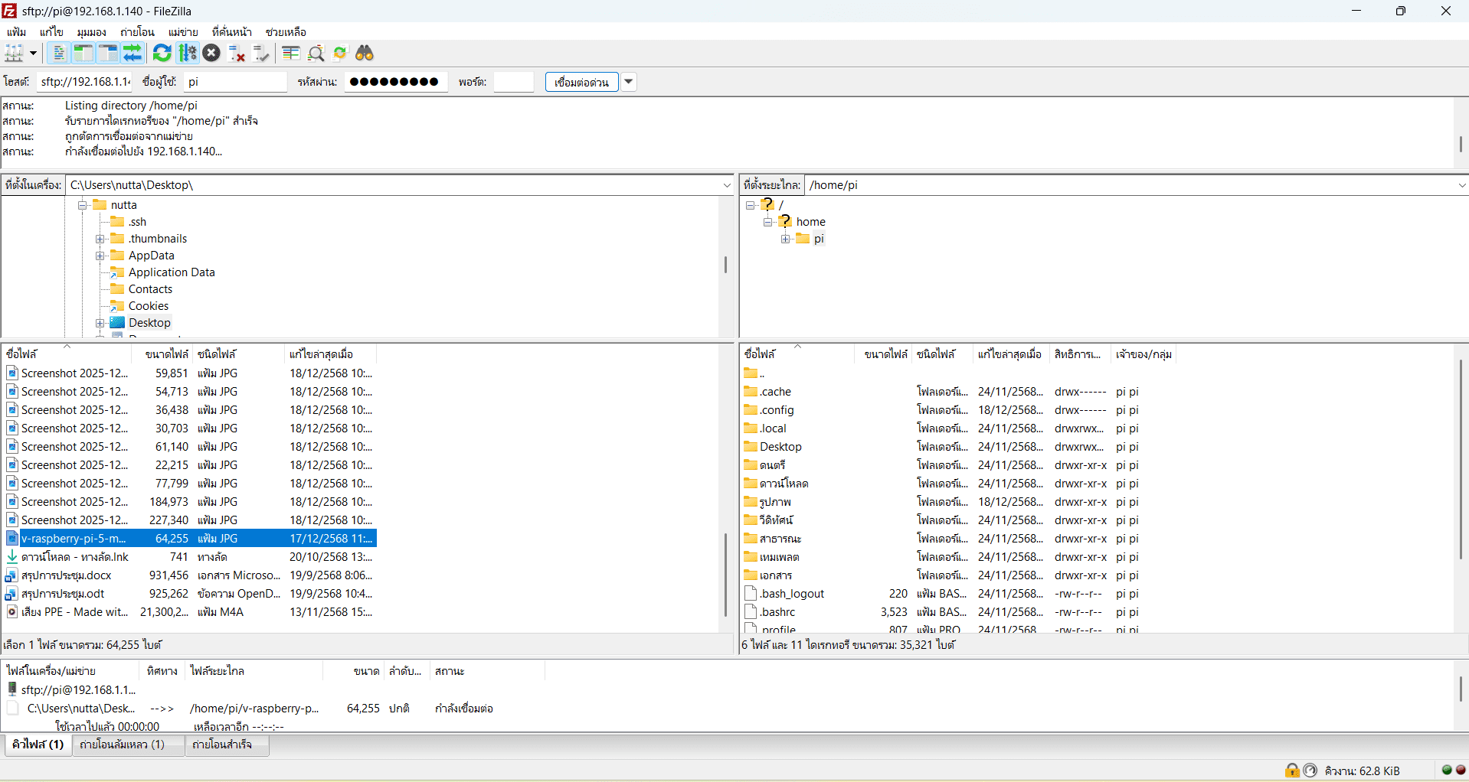Screen dimensions: 1469x782
Task: Open the Site Manager dropdown arrow
Action: [x=33, y=53]
